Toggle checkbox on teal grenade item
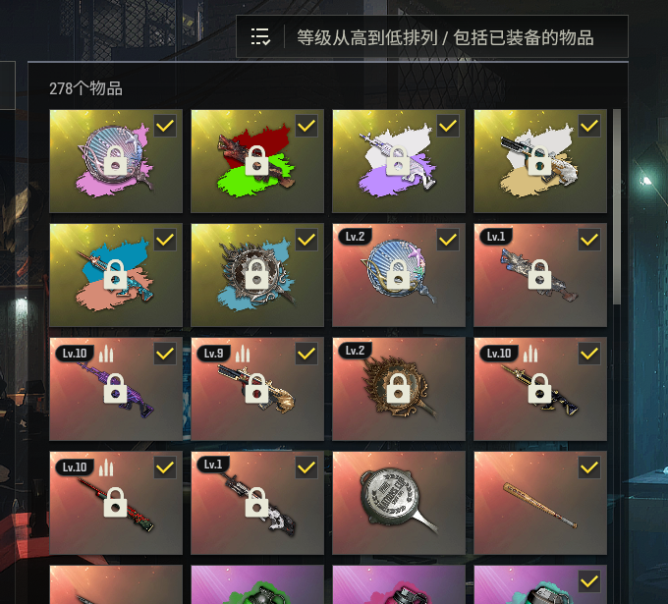This screenshot has height=604, width=668. (589, 581)
